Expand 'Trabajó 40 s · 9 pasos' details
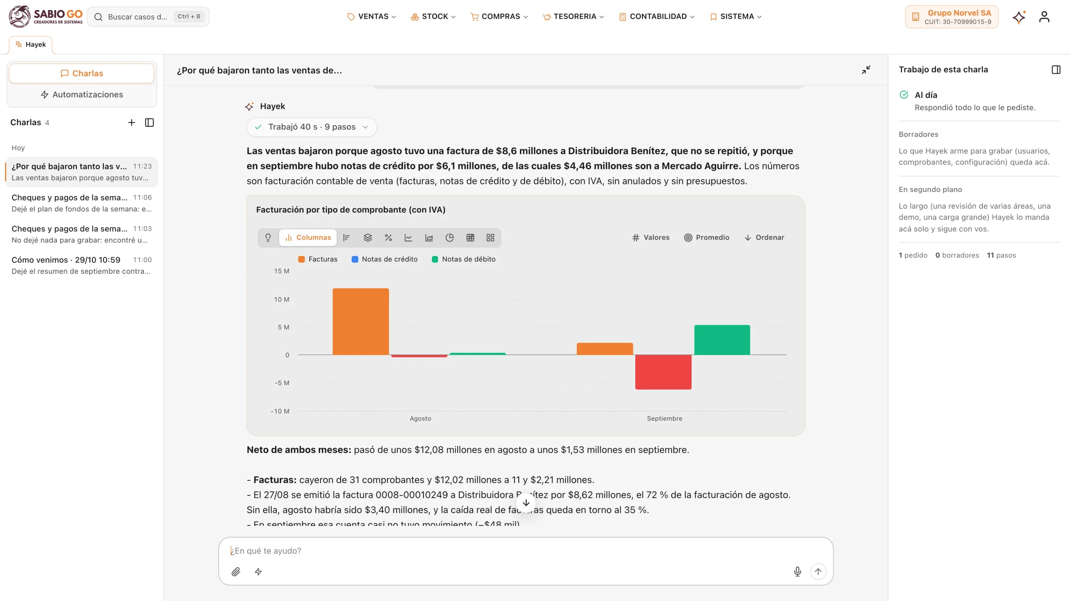 312,127
